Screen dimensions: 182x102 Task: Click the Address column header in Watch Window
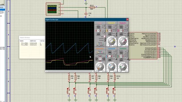pos(33,41)
